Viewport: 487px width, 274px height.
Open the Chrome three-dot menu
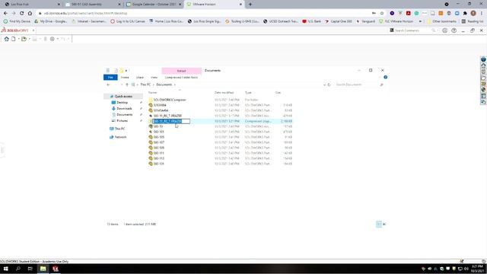click(482, 14)
